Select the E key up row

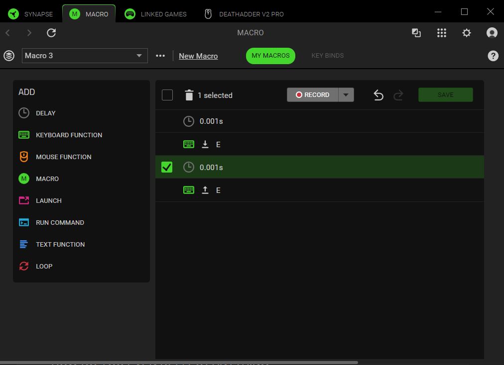(320, 190)
